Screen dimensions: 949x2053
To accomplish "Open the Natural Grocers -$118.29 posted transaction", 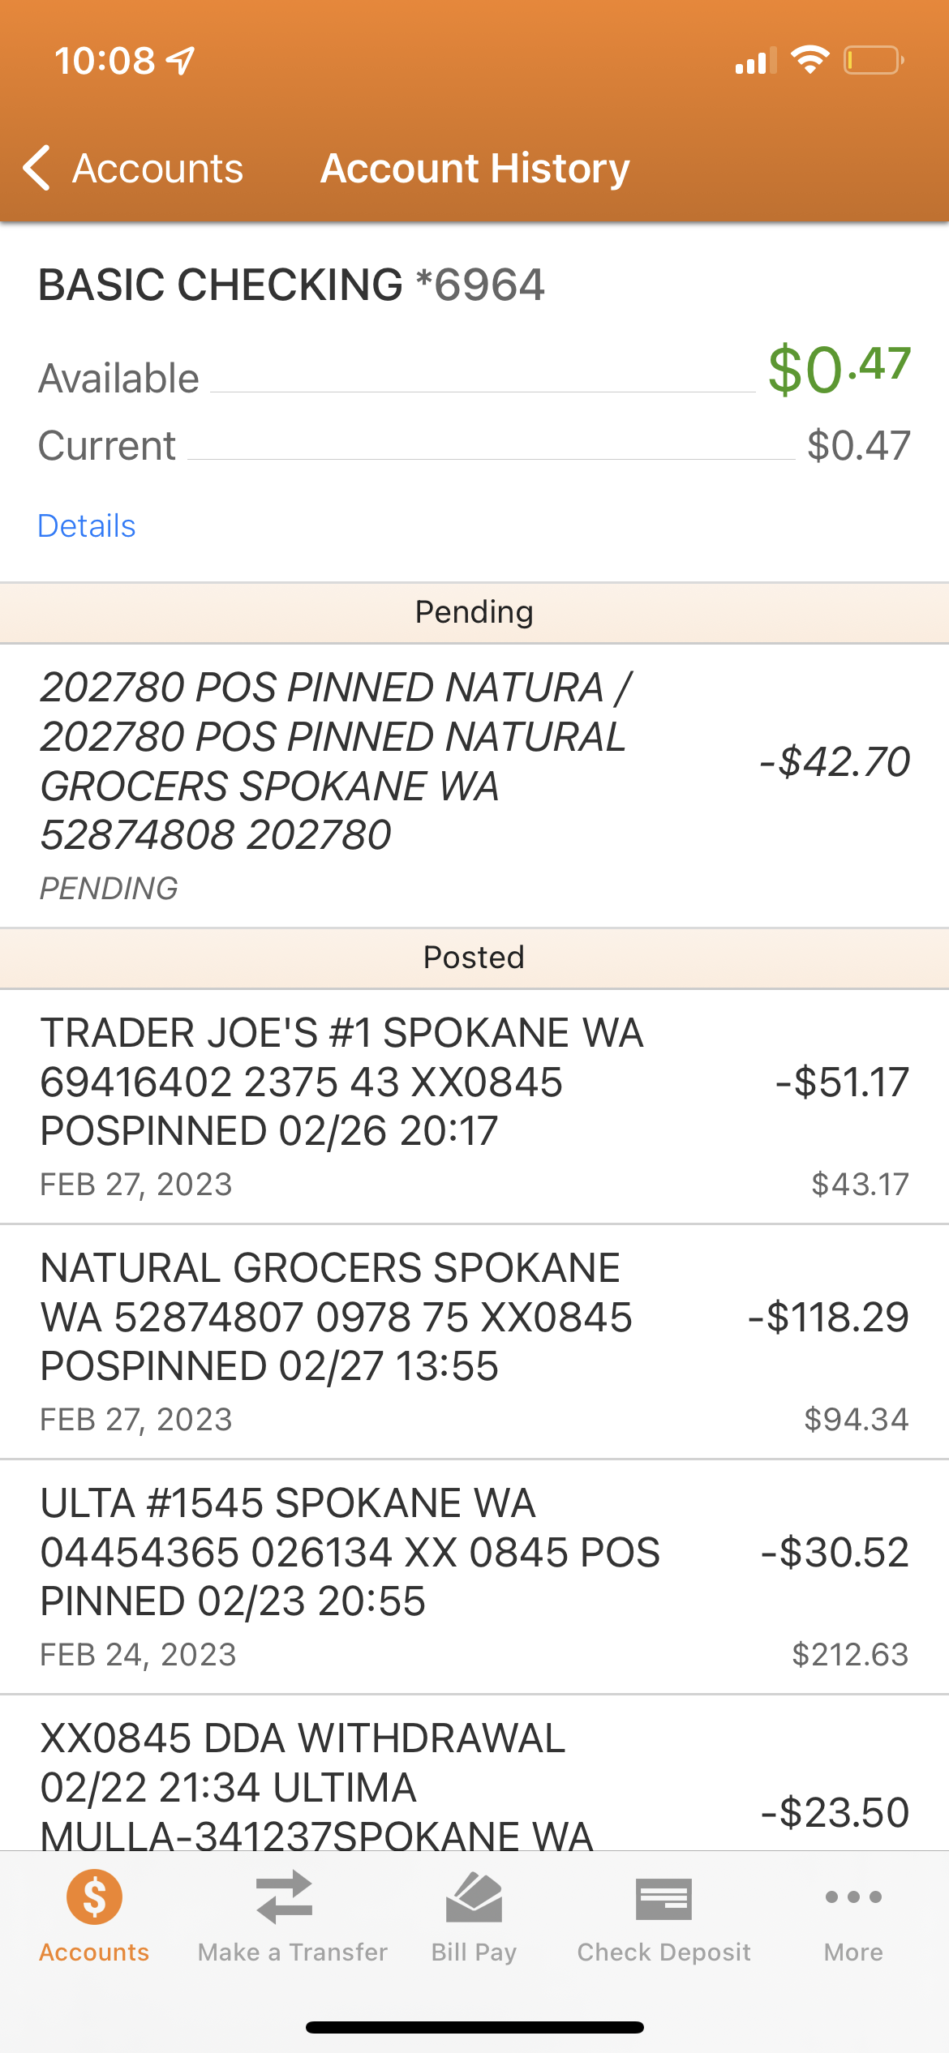I will point(474,1342).
